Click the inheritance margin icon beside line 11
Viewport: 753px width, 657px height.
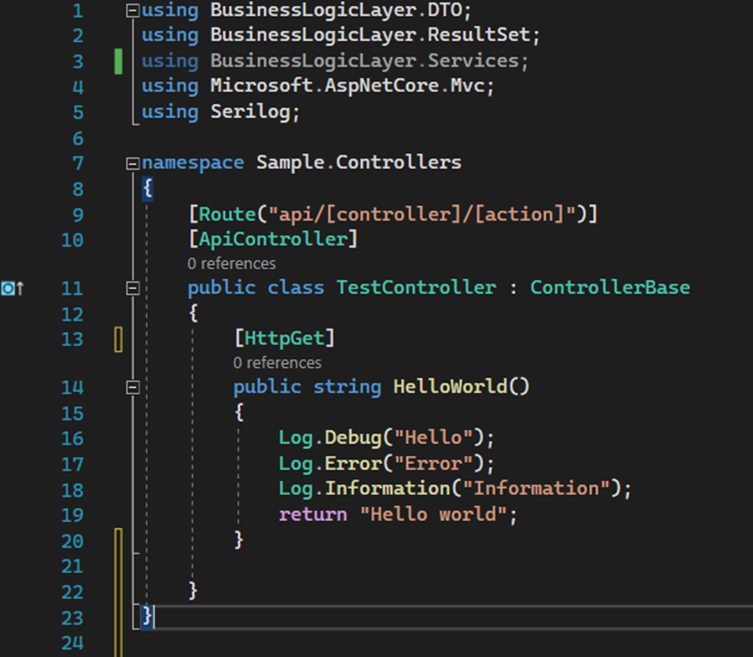(12, 288)
